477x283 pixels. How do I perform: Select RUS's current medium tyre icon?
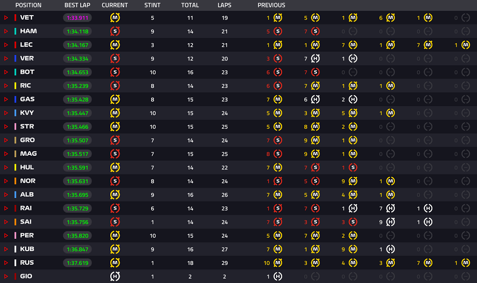coord(115,263)
